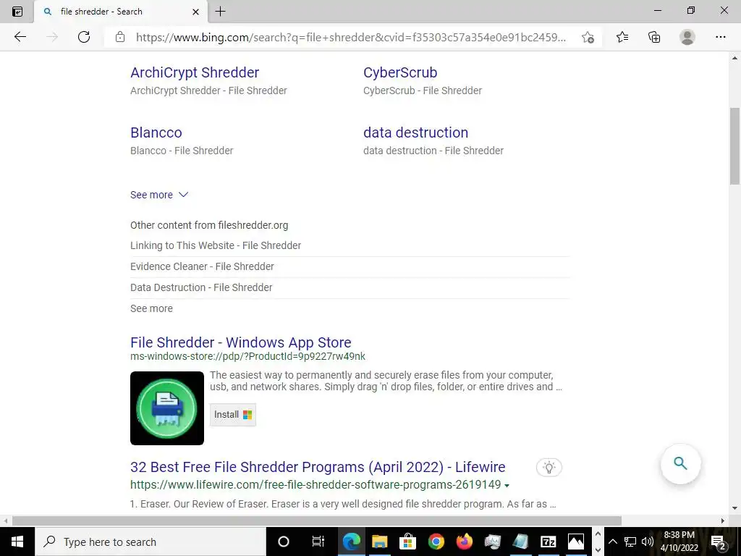This screenshot has height=556, width=741.
Task: Open Evidence Cleaner - File Shredder
Action: pyautogui.click(x=202, y=266)
